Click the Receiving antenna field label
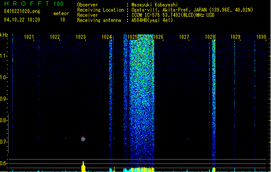Image resolution: width=271 pixels, height=172 pixels. pos(99,20)
